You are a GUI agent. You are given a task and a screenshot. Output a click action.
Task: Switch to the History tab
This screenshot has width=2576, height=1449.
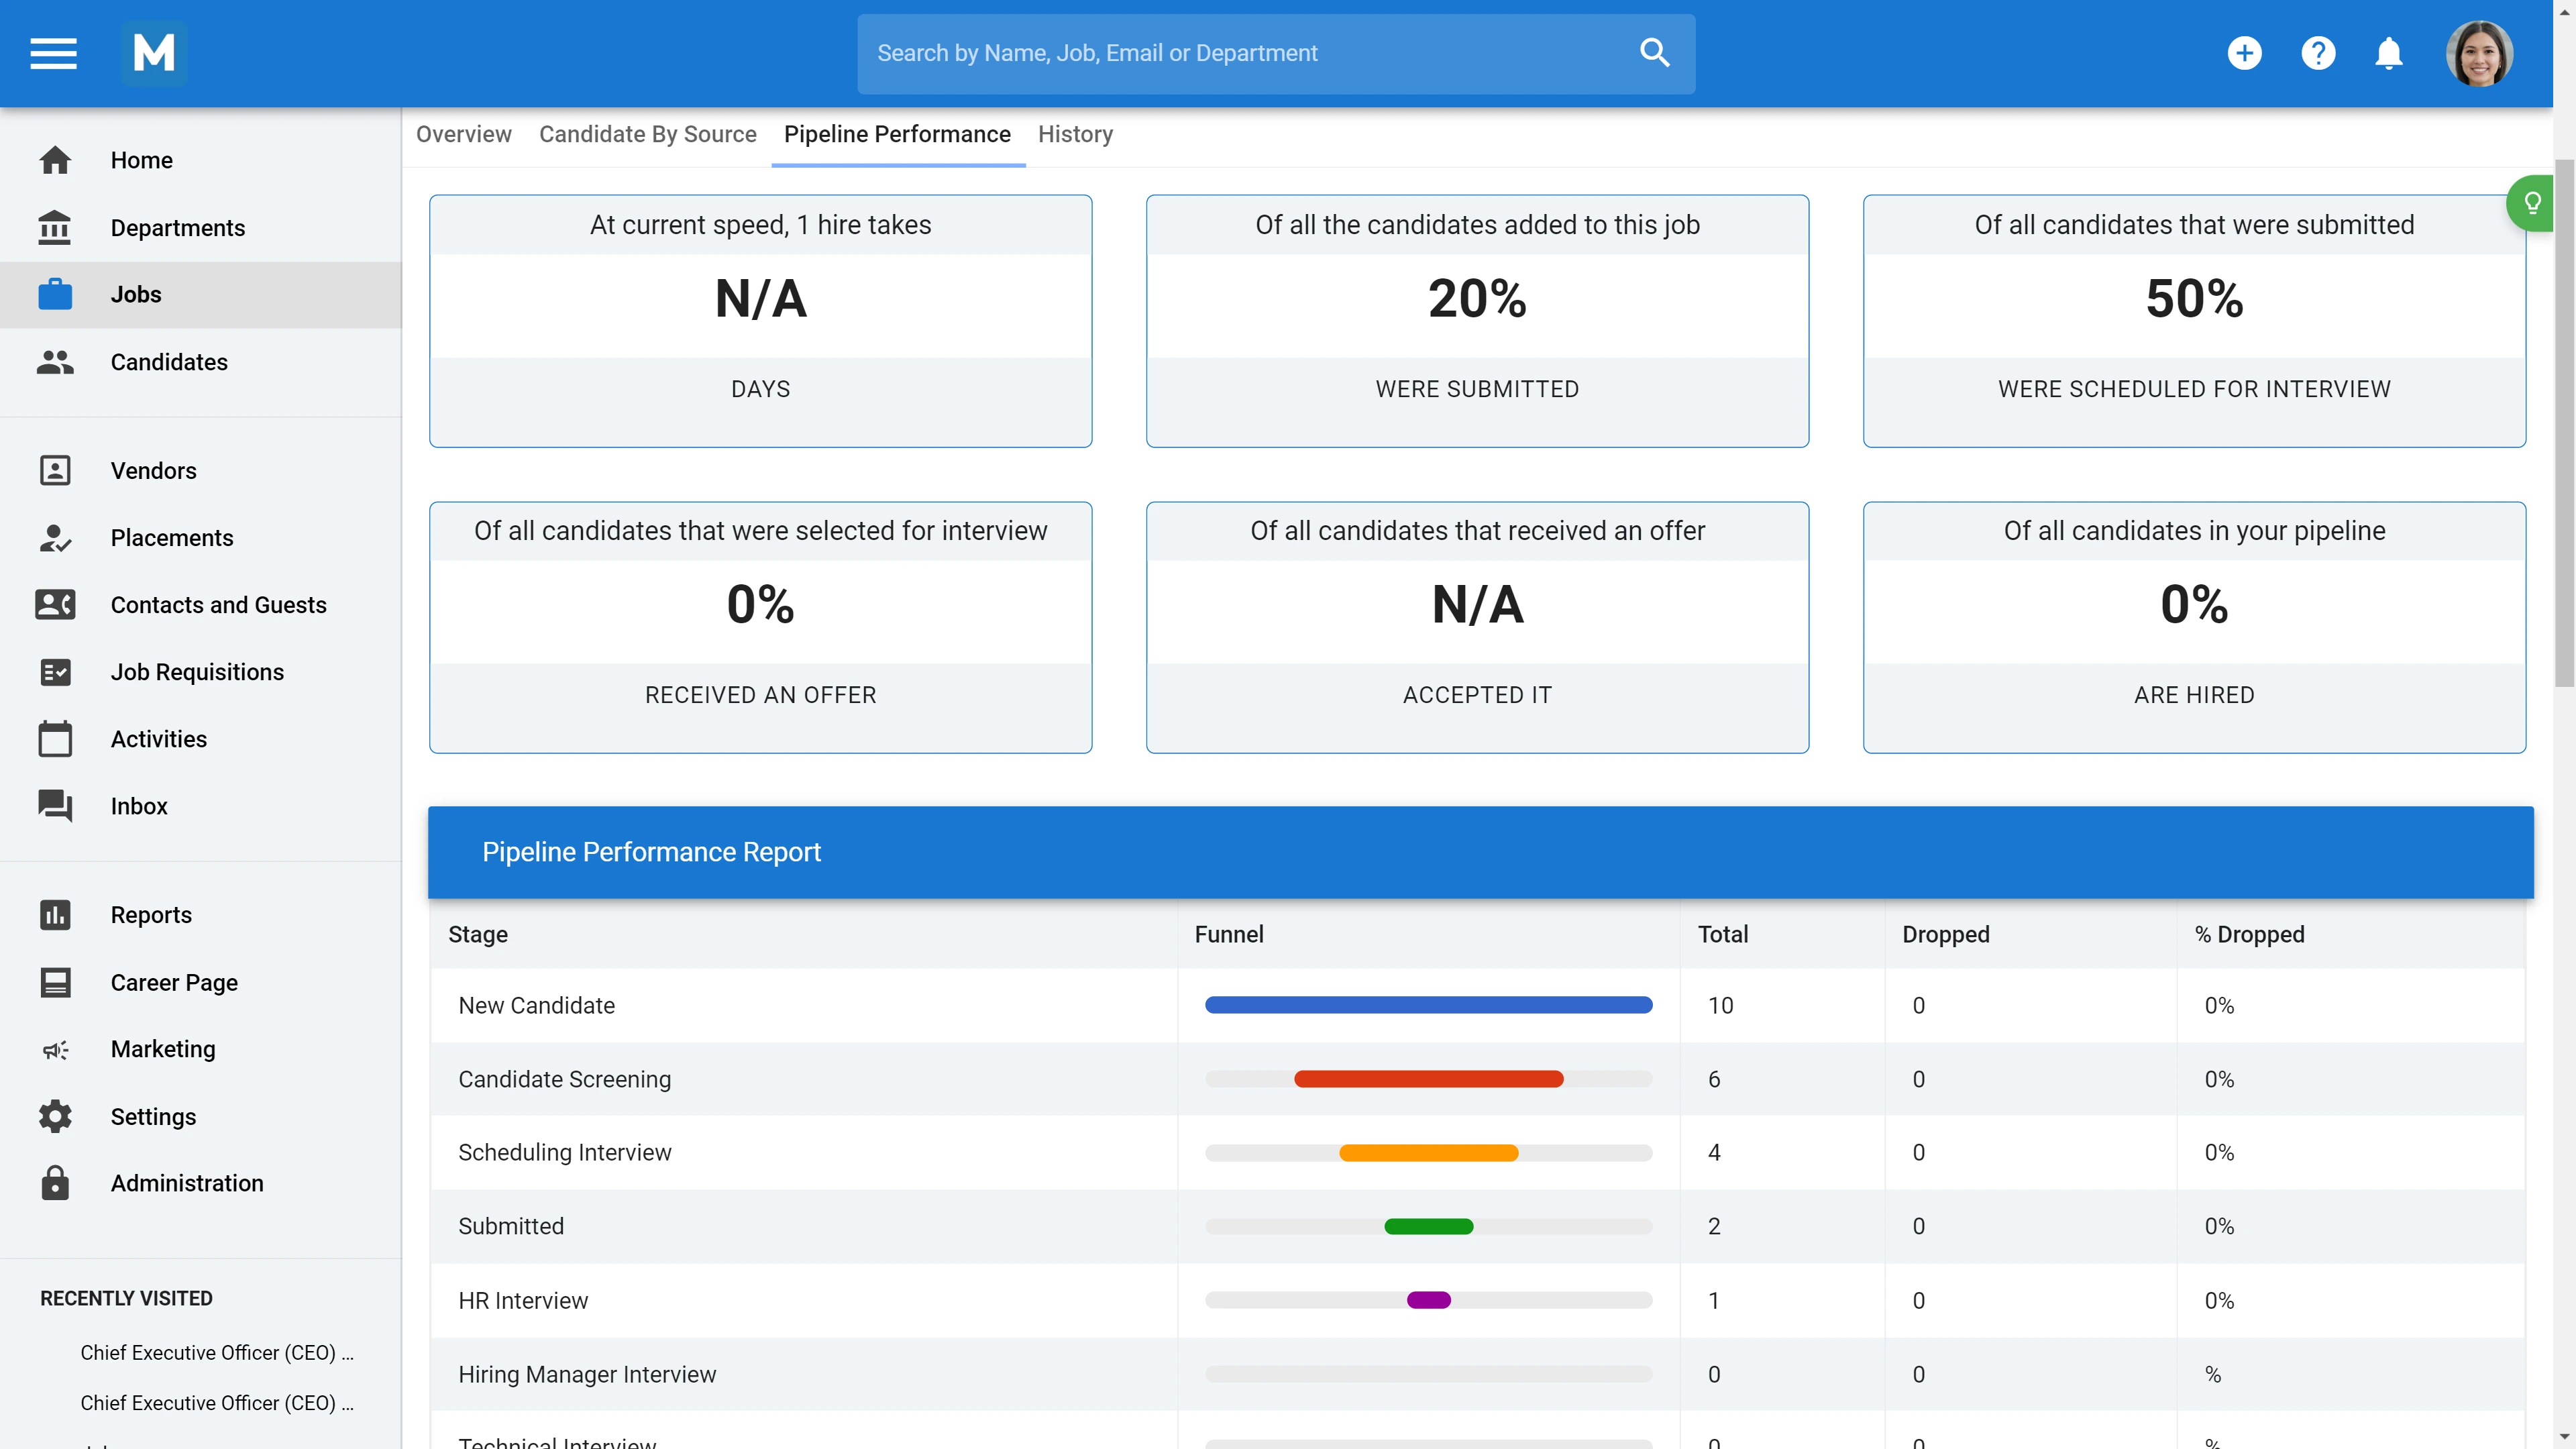[x=1075, y=134]
